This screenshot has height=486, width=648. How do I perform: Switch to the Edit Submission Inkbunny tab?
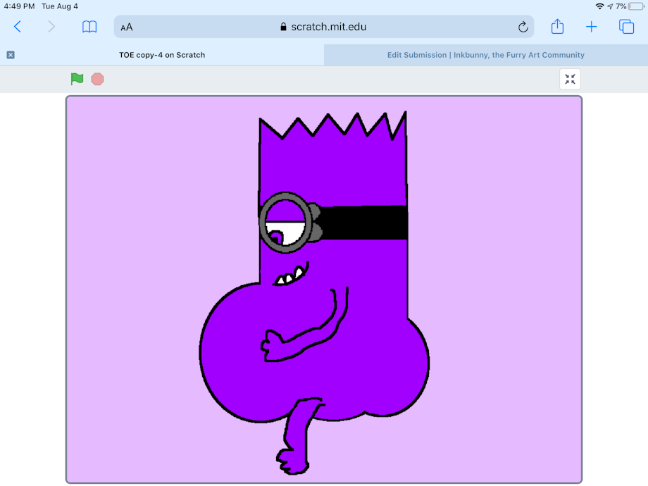click(x=486, y=55)
